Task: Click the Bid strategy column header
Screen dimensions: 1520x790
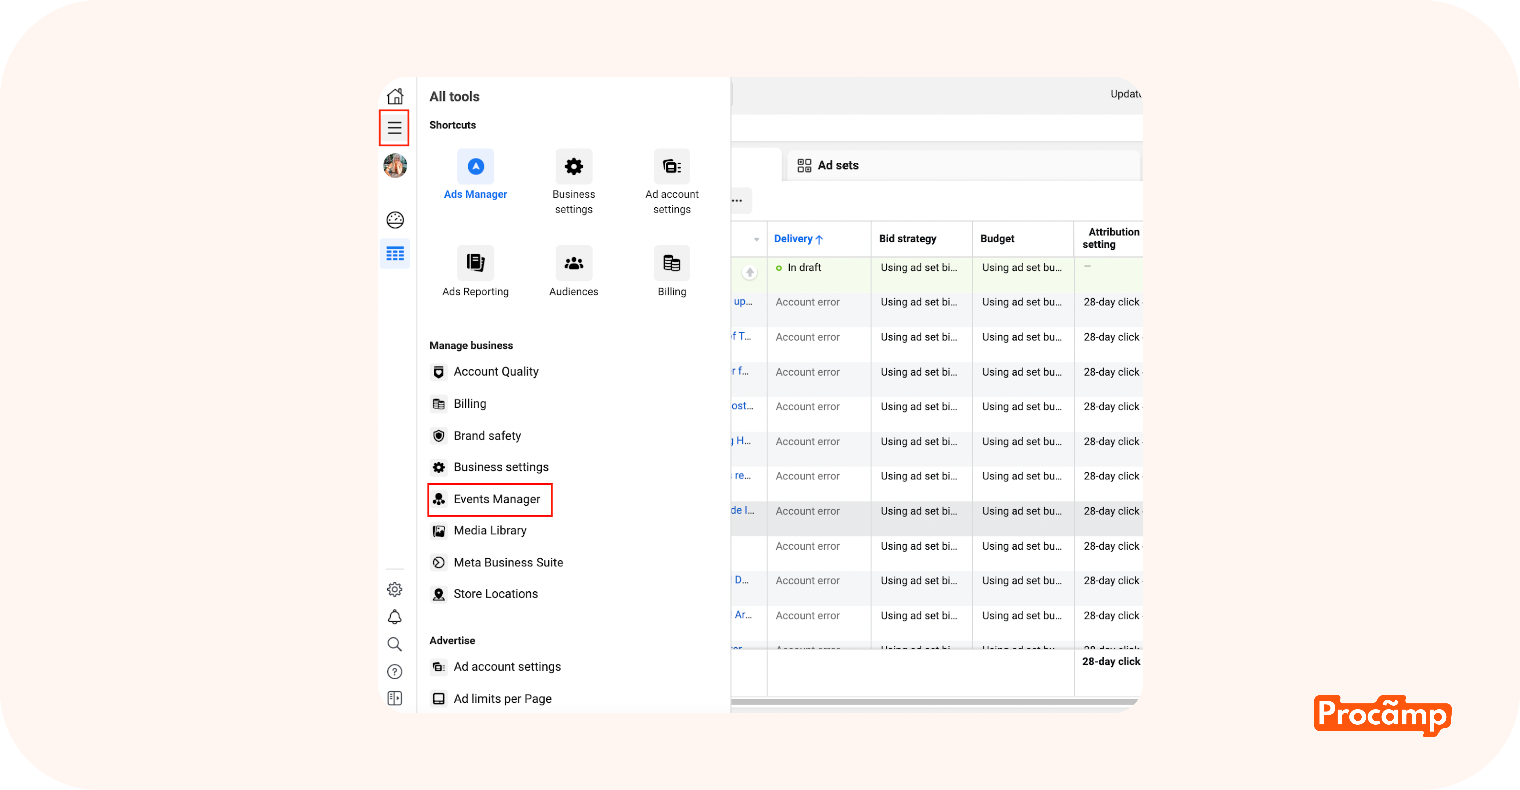Action: [907, 239]
